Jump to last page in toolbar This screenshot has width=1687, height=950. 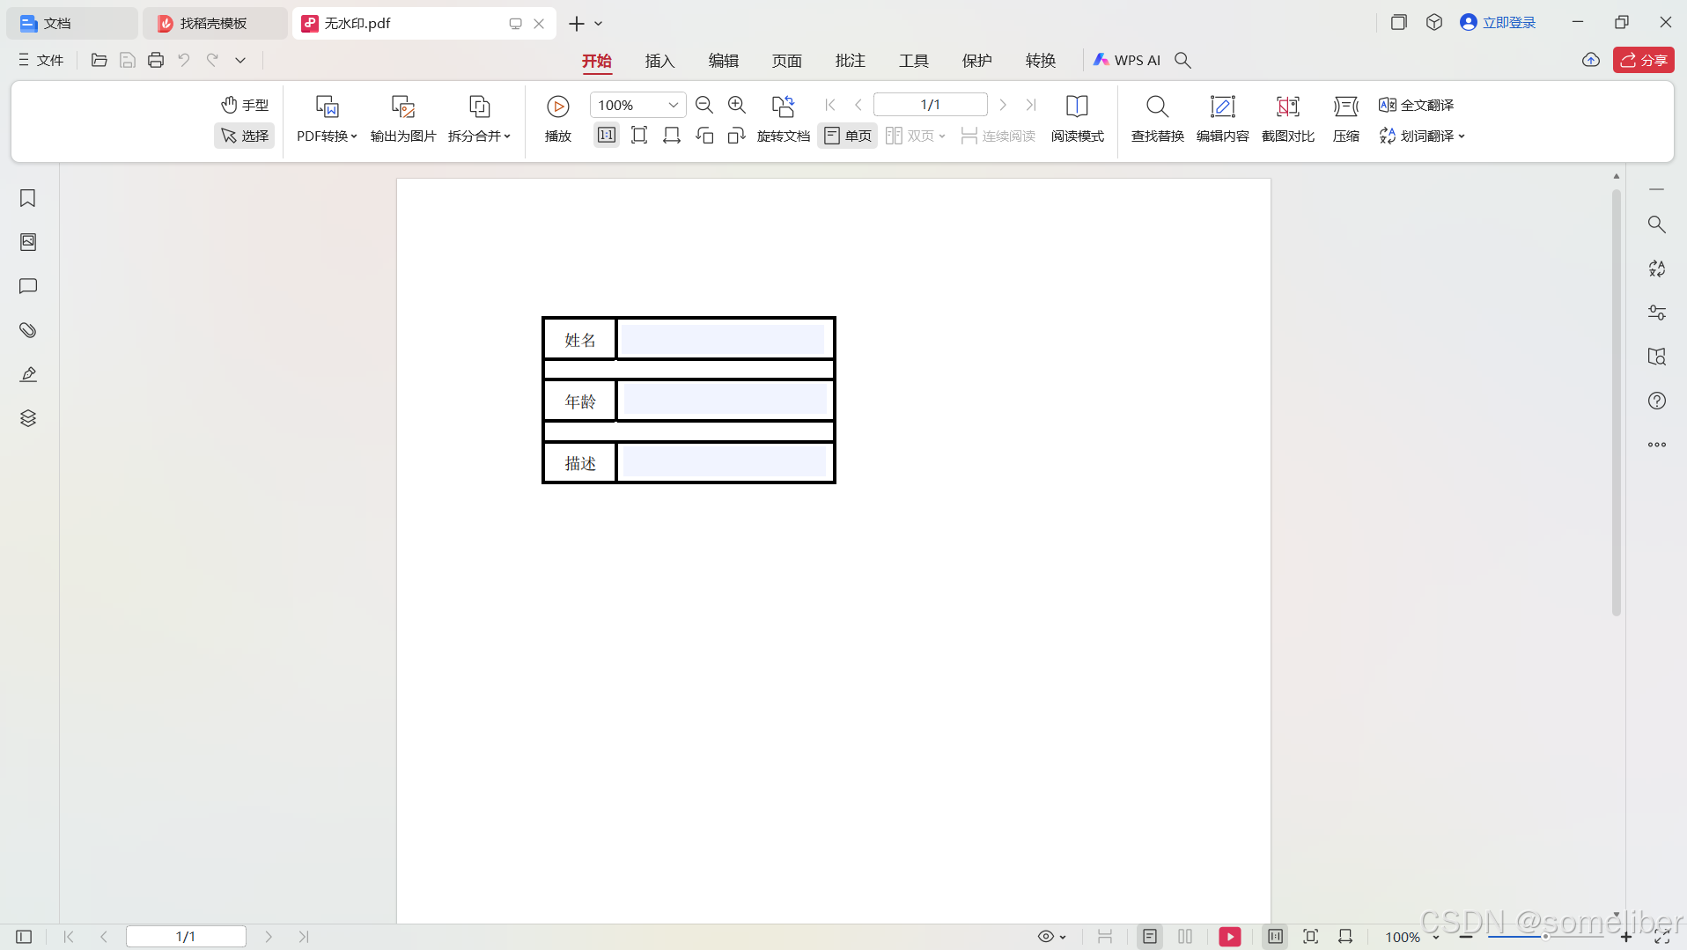click(1031, 105)
